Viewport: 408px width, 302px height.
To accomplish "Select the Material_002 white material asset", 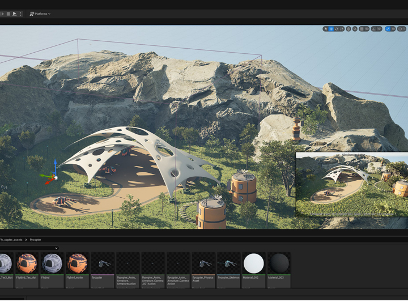I will pos(253,264).
